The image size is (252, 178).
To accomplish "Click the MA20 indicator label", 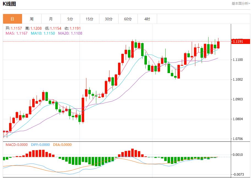I will (70, 33).
